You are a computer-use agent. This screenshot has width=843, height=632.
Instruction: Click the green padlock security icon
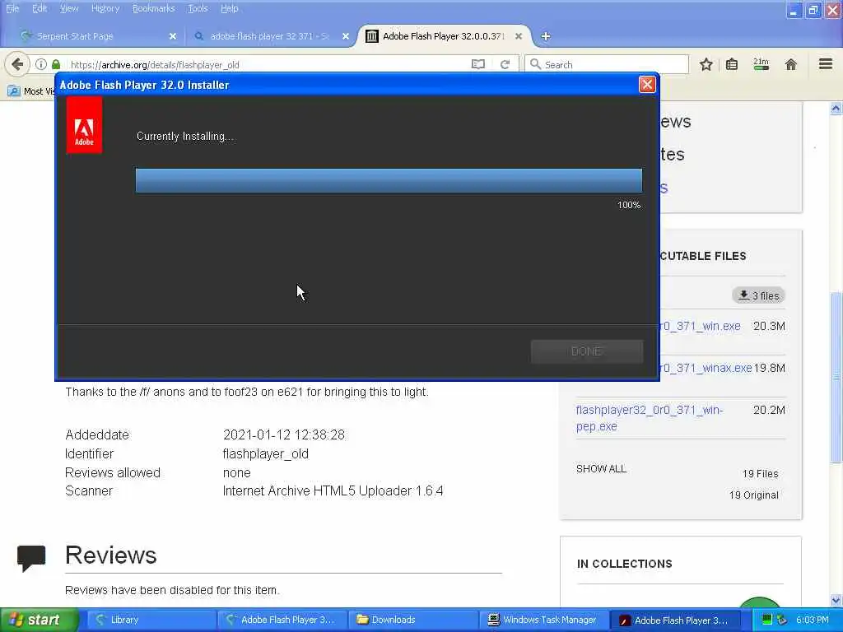click(x=56, y=64)
